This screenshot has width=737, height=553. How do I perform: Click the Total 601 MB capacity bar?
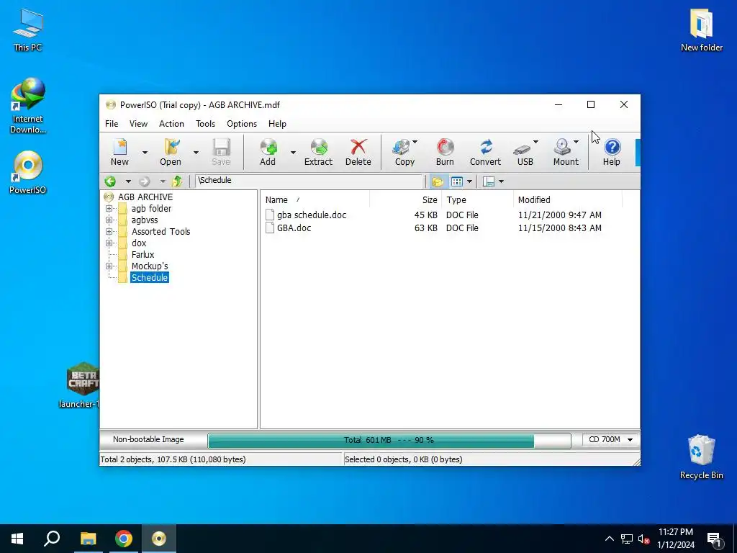pos(389,441)
